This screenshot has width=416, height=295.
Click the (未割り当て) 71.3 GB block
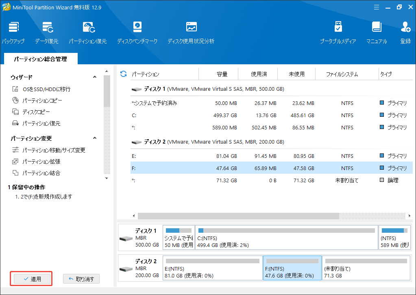pyautogui.click(x=366, y=268)
